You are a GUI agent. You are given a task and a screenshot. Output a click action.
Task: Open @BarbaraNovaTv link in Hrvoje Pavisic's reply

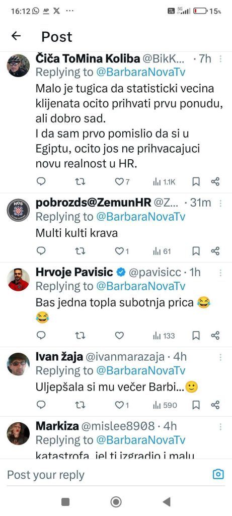pyautogui.click(x=140, y=286)
